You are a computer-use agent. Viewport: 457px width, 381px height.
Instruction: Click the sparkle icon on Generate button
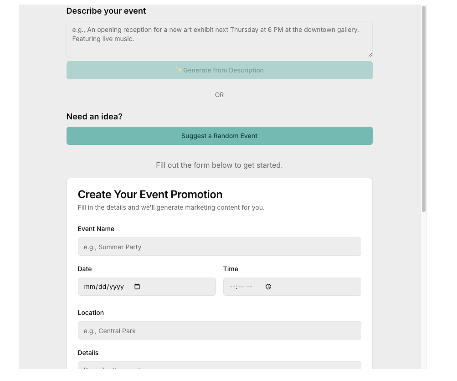[179, 70]
